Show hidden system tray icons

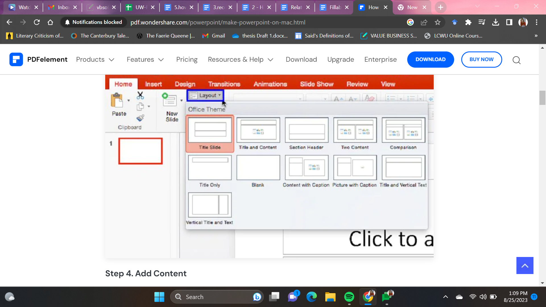(445, 297)
